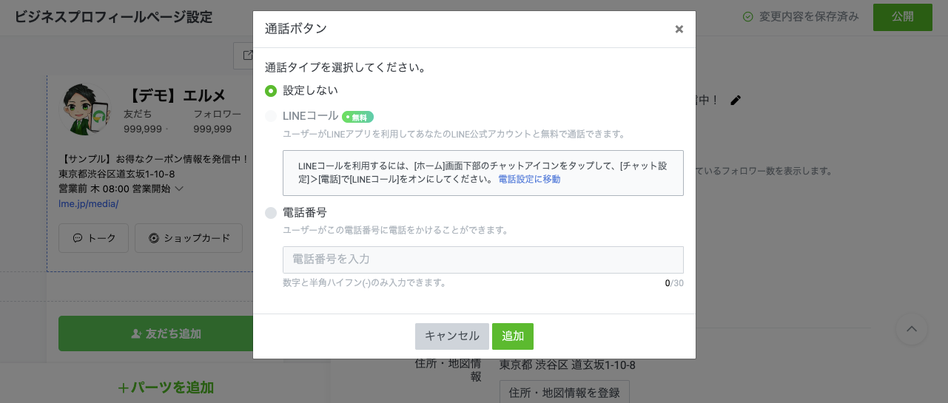Select the 設定しない radio option

[x=271, y=91]
